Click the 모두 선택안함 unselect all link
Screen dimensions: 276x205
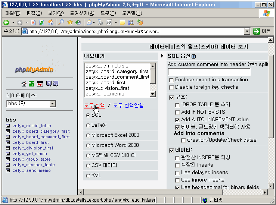(x=128, y=105)
